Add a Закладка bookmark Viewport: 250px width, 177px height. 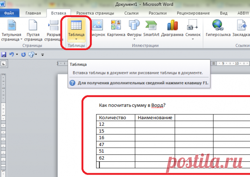point(241,28)
